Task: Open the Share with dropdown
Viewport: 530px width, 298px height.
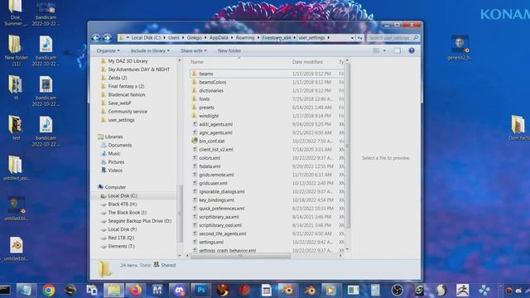Action: pos(193,50)
